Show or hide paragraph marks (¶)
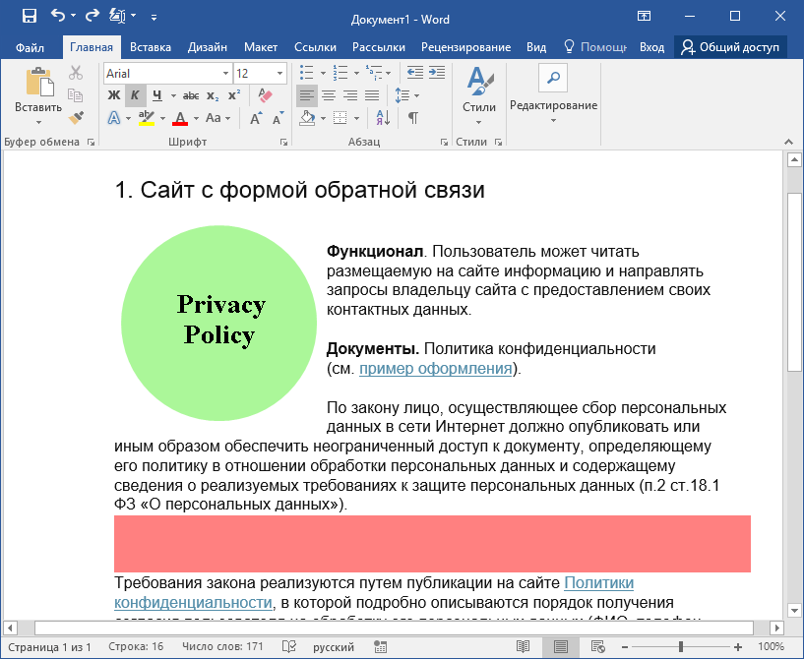Viewport: 804px width, 659px height. [412, 118]
